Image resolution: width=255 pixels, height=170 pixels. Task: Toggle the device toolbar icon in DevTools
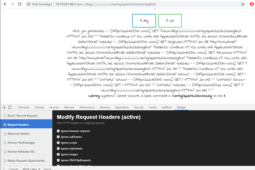click(x=10, y=107)
